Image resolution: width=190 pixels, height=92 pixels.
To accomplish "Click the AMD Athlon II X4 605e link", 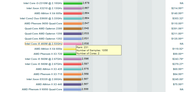I will click(x=48, y=13).
